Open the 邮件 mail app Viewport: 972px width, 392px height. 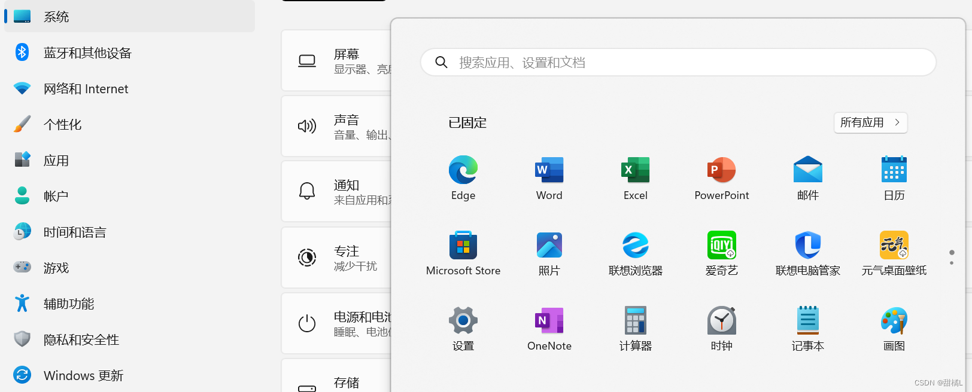click(x=808, y=177)
